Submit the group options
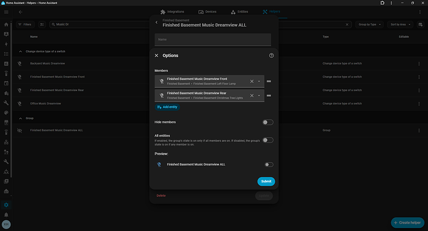 [x=266, y=181]
